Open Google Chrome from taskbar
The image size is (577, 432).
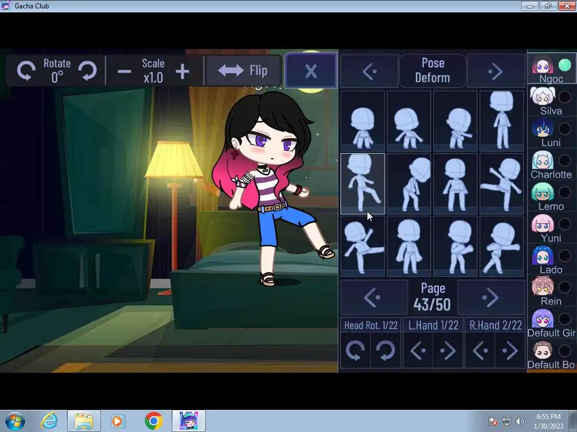pos(153,421)
